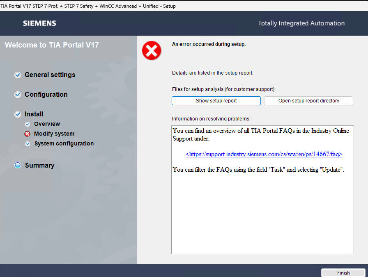Open the Siemens support FAQ link
This screenshot has height=277, width=368.
click(x=264, y=154)
